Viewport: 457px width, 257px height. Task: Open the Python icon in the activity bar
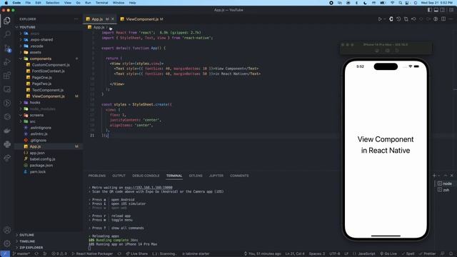(x=7, y=144)
